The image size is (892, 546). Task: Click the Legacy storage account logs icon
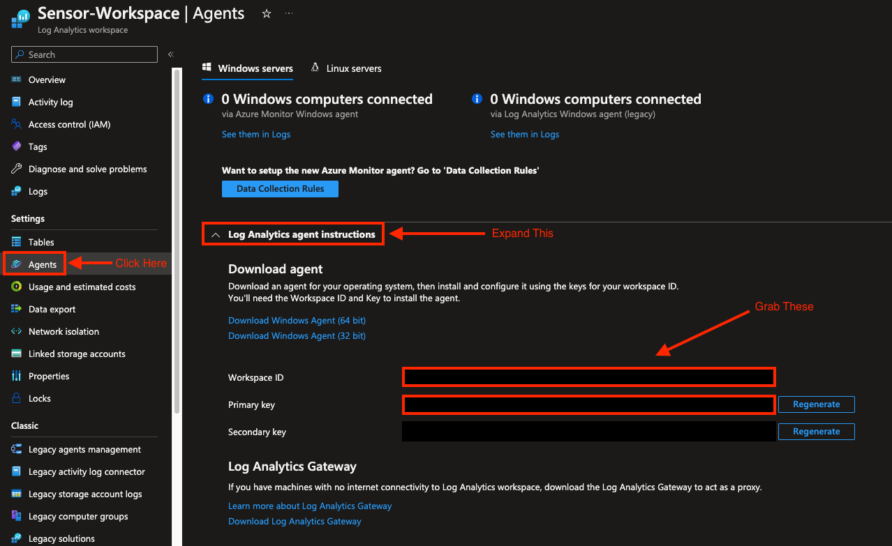click(x=16, y=494)
